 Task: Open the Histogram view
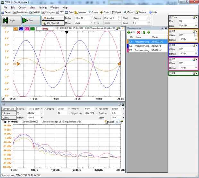pyautogui.click(x=48, y=12)
